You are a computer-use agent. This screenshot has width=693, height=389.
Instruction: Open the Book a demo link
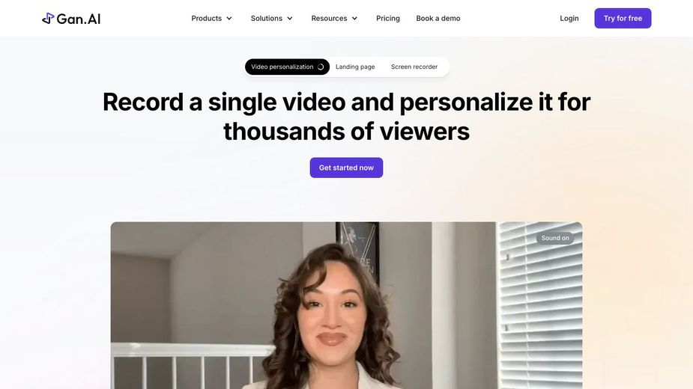pyautogui.click(x=438, y=18)
